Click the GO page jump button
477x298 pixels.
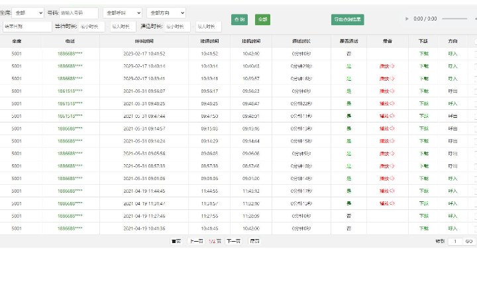point(469,242)
